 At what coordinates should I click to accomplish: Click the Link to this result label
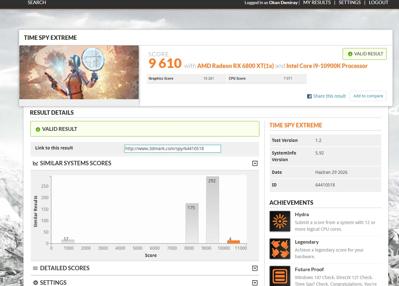(54, 148)
